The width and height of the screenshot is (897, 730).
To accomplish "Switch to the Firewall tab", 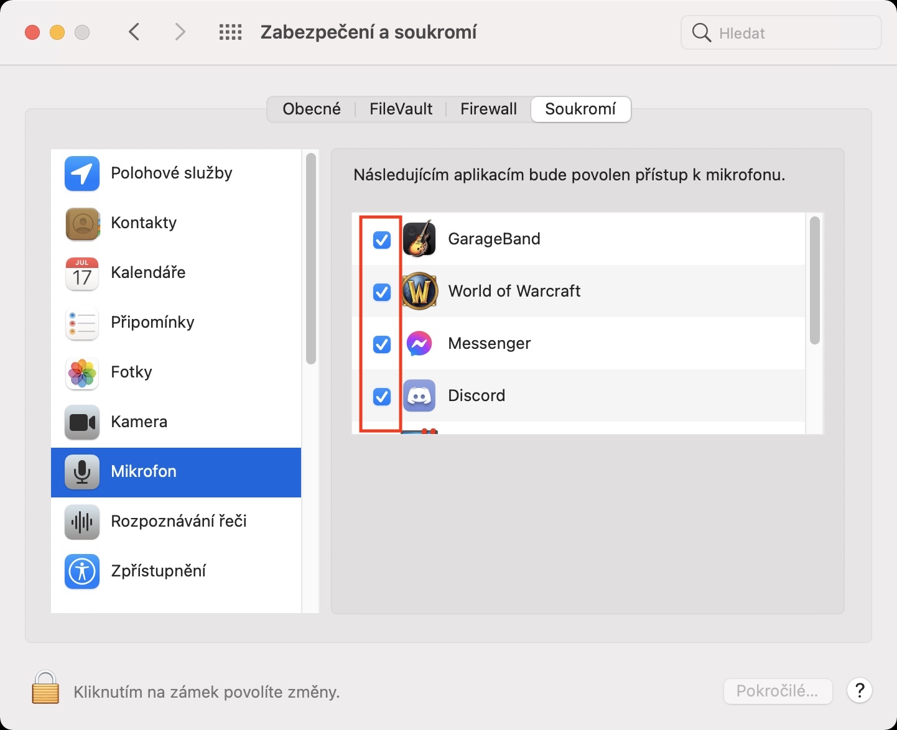I will tap(488, 109).
